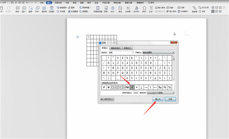Viewport: 229px width, 139px height.
Task: Click the Picture (图片) insert icon
Action: (x=24, y=9)
